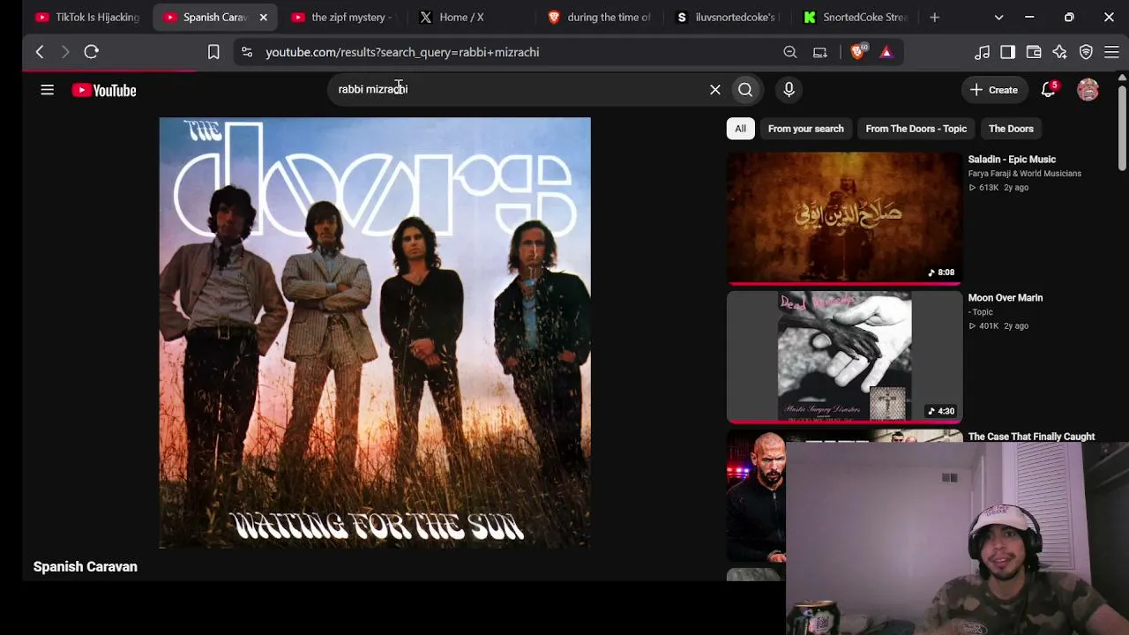Bookmark this page
The height and width of the screenshot is (635, 1129).
tap(213, 52)
